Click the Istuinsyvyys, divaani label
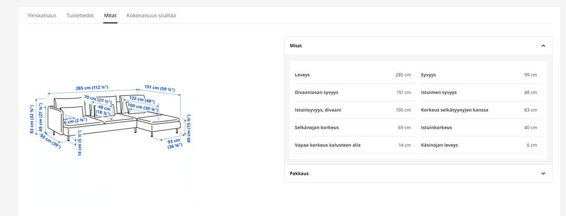Image resolution: width=566 pixels, height=216 pixels. click(318, 110)
